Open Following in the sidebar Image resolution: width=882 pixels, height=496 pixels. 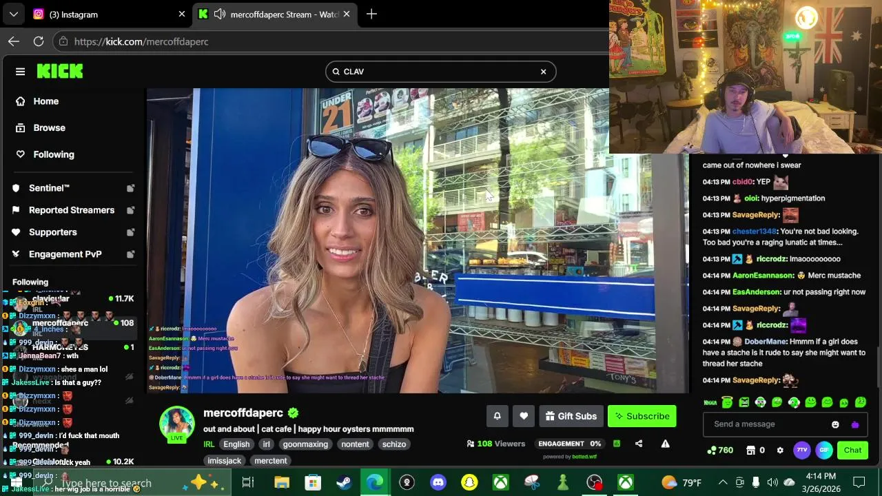(x=54, y=154)
